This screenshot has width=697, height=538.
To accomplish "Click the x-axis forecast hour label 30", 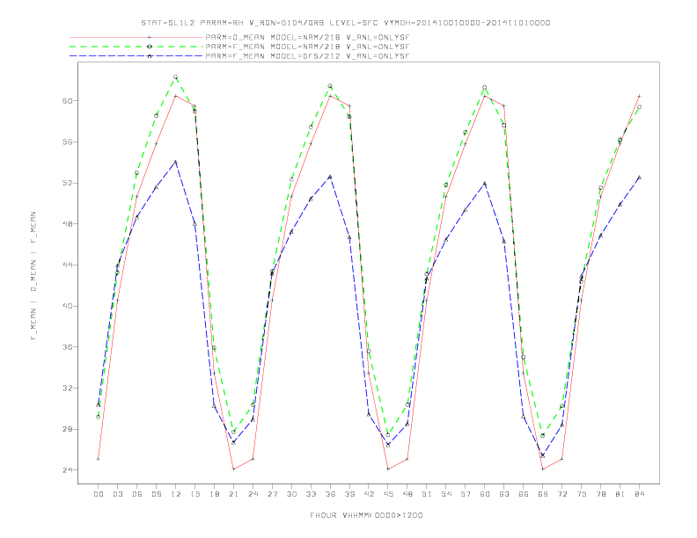I will coord(291,494).
